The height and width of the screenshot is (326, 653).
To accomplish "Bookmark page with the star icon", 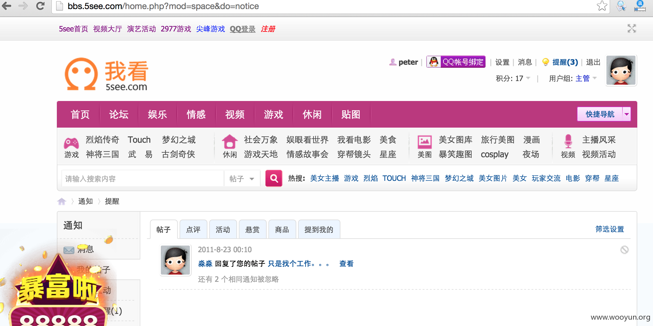I will 602,6.
